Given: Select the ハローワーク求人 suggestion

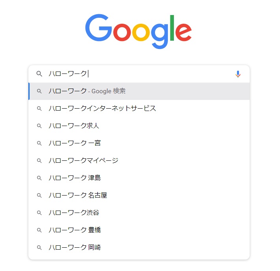Looking at the screenshot, I should pyautogui.click(x=139, y=126).
